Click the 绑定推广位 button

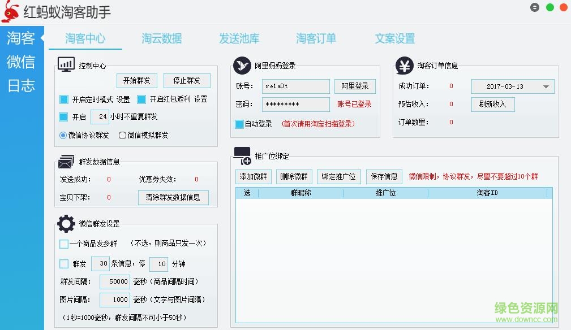click(338, 176)
